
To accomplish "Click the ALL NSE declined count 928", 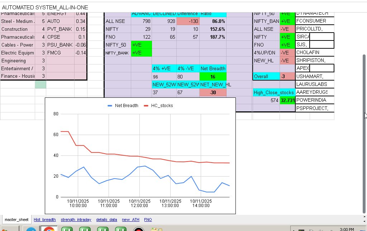I will (x=164, y=21).
